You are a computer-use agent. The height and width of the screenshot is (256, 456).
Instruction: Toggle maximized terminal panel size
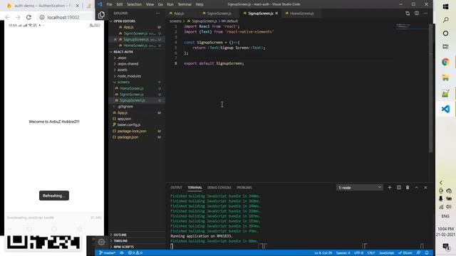pos(416,188)
